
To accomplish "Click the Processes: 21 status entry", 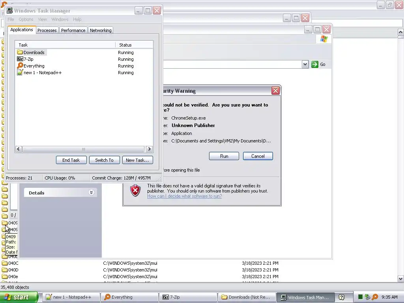I will tap(19, 178).
